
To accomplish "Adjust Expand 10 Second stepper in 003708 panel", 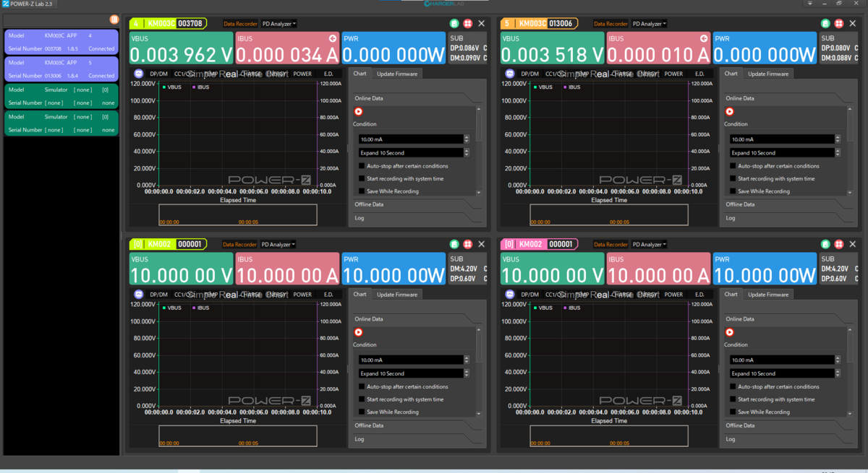I will [x=467, y=153].
